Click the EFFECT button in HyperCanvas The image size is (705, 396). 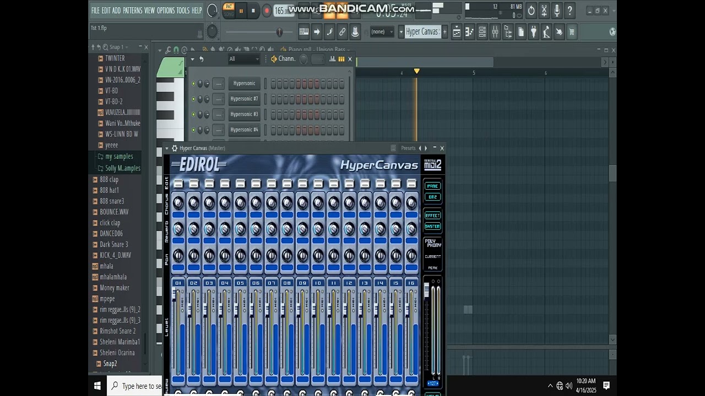pyautogui.click(x=432, y=215)
